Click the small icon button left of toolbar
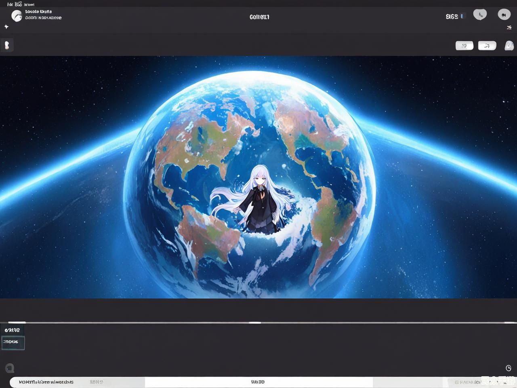517x388 pixels. point(7,45)
